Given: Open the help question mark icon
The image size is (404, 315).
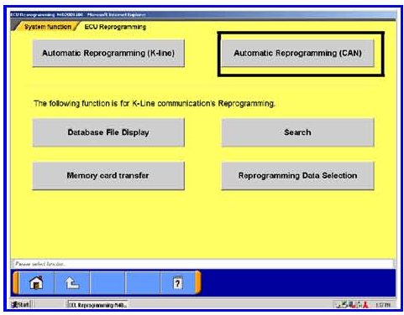Looking at the screenshot, I should click(177, 282).
